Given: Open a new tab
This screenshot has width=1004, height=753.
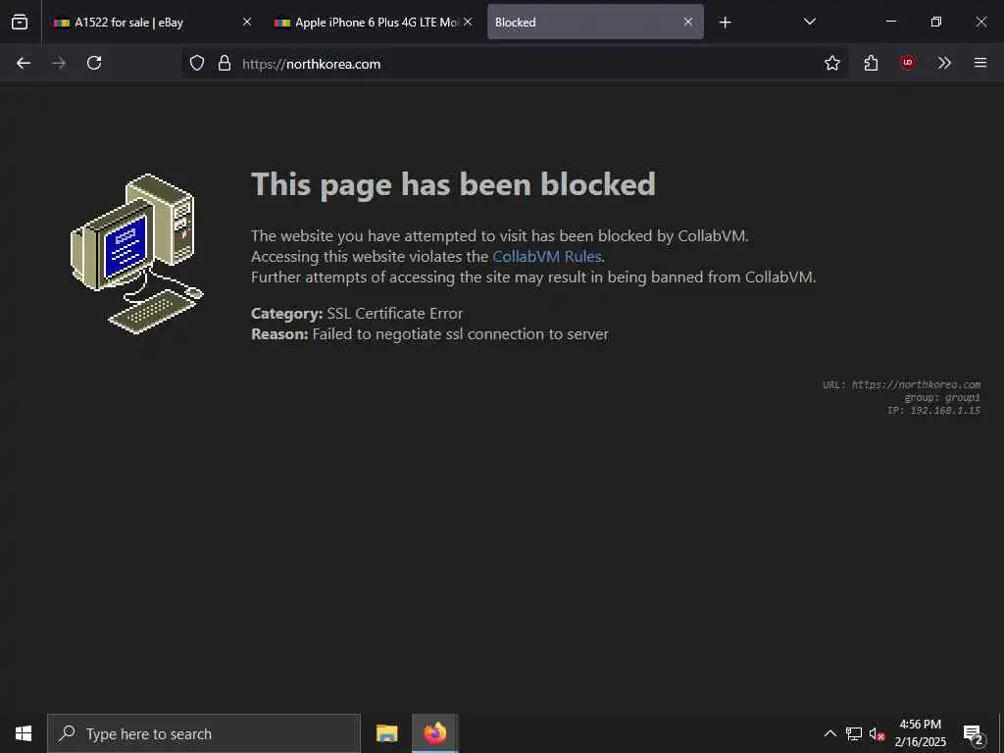Looking at the screenshot, I should (725, 23).
